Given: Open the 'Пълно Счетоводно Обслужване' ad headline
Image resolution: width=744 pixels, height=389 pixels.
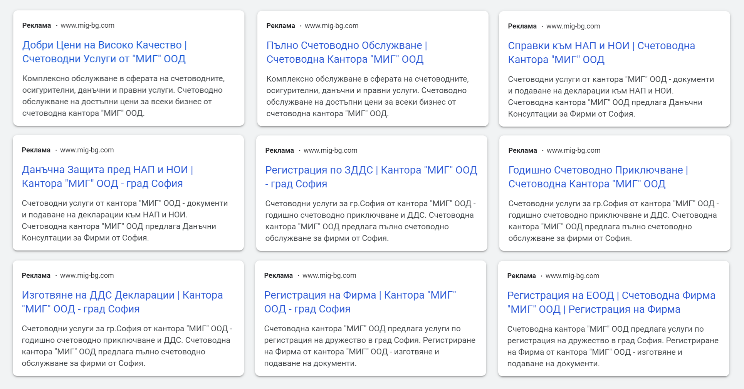Looking at the screenshot, I should coord(347,52).
